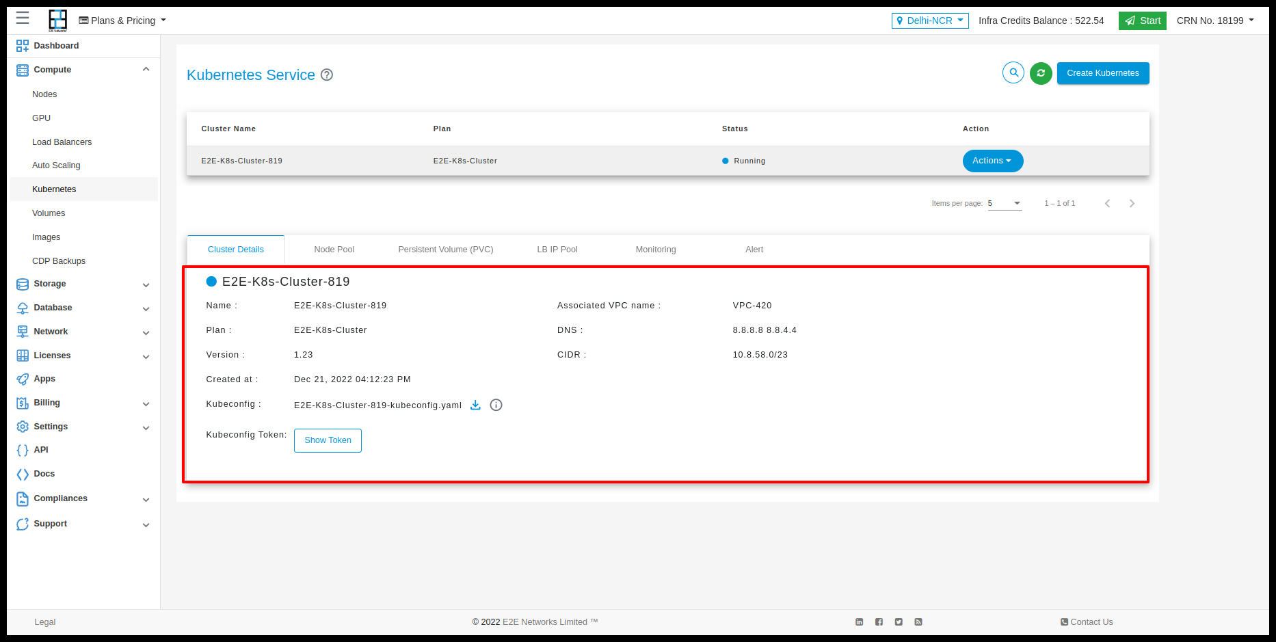The height and width of the screenshot is (642, 1276).
Task: Open the Delhi-NCR region dropdown
Action: [930, 21]
